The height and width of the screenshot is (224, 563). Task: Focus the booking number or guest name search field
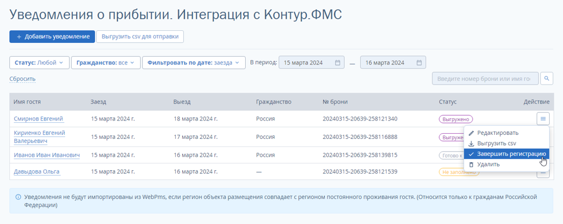[x=486, y=78]
